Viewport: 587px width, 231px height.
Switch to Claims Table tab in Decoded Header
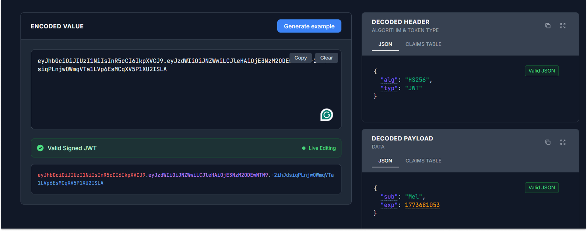423,44
